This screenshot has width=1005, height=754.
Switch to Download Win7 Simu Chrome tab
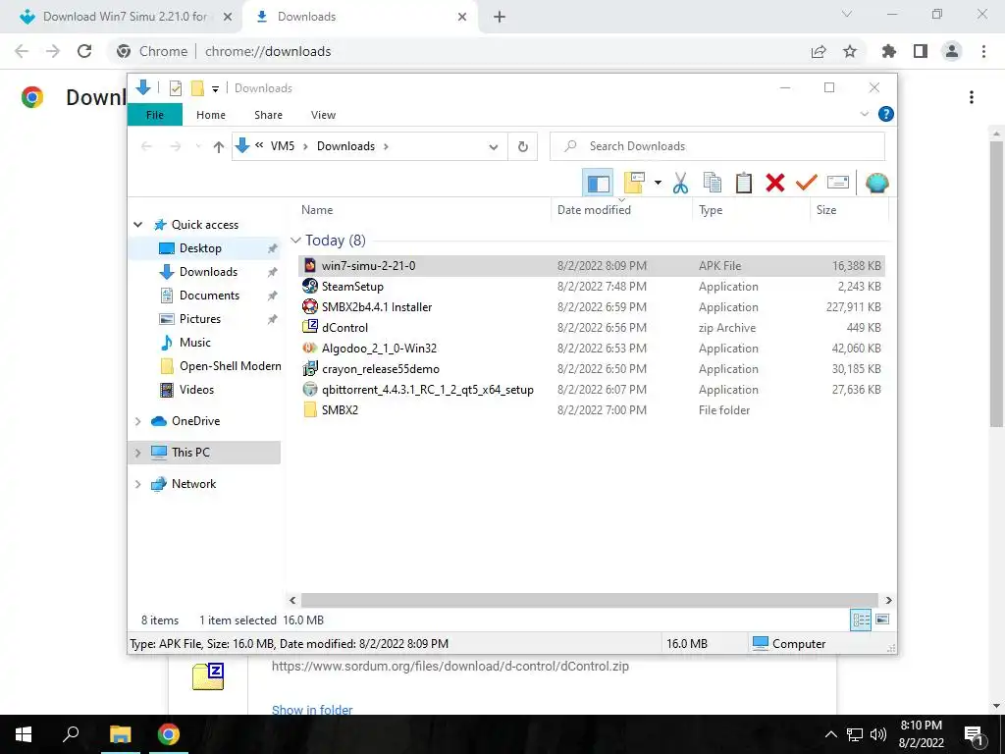coord(121,17)
